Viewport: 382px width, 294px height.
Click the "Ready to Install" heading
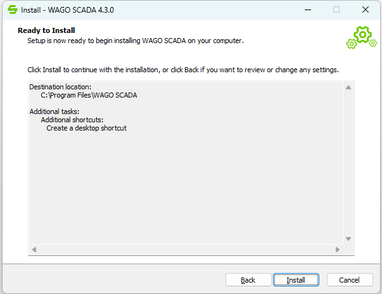click(x=46, y=30)
